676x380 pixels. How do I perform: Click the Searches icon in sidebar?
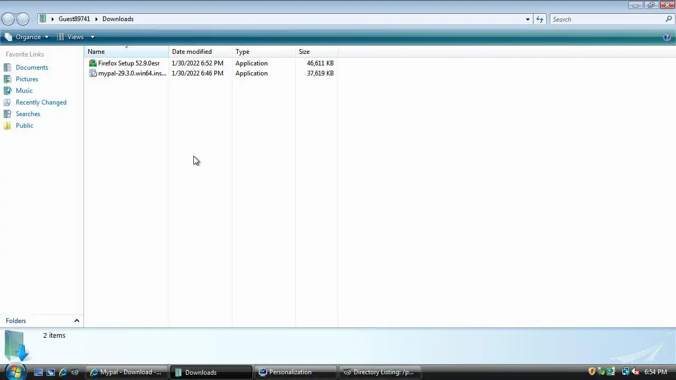pos(7,114)
